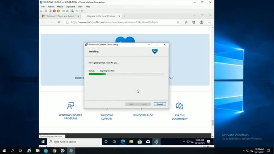Click the grey Start VM toolbar icon
Image resolution: width=274 pixels, height=154 pixels.
coord(46,11)
